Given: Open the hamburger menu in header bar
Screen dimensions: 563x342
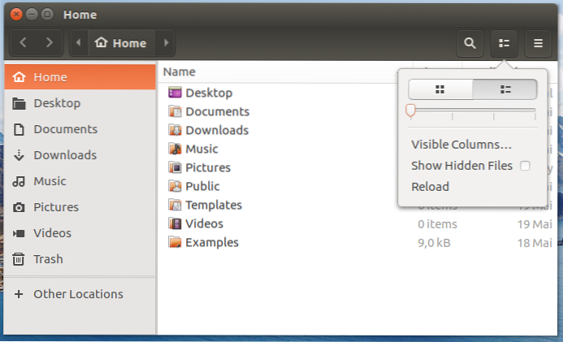Looking at the screenshot, I should 538,43.
